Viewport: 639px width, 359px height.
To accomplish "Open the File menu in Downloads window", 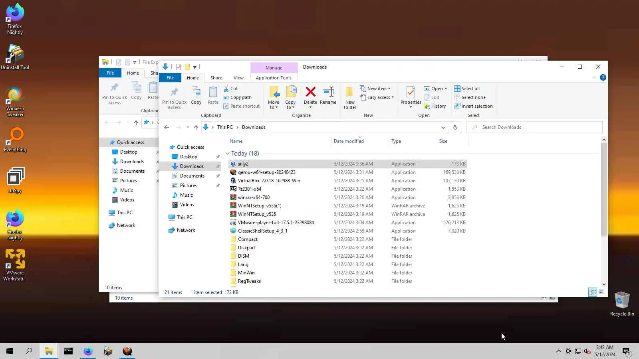I will [170, 78].
